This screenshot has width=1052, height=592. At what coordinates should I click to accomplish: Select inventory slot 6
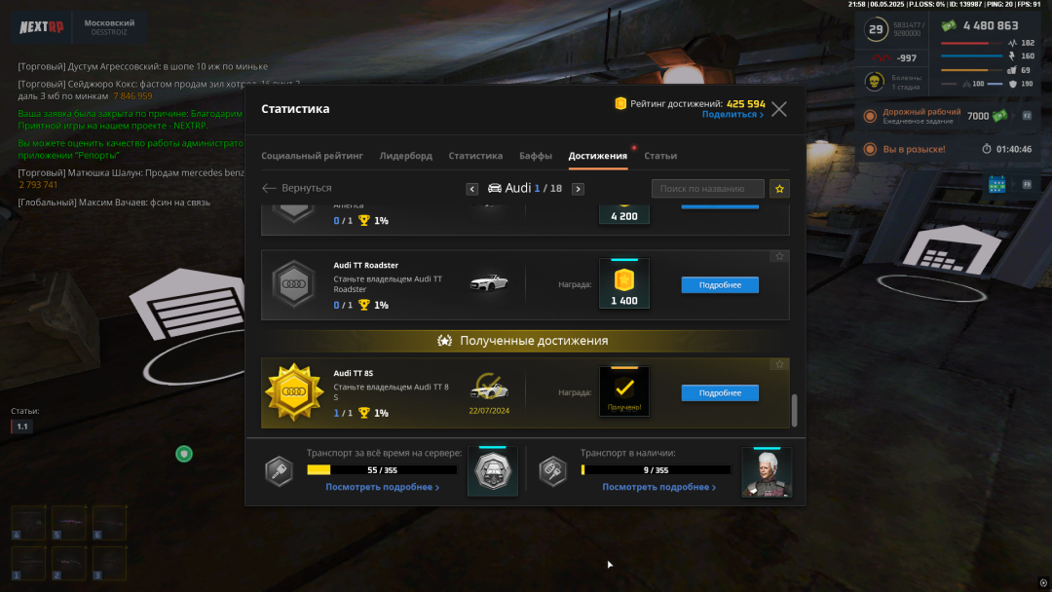coord(109,523)
